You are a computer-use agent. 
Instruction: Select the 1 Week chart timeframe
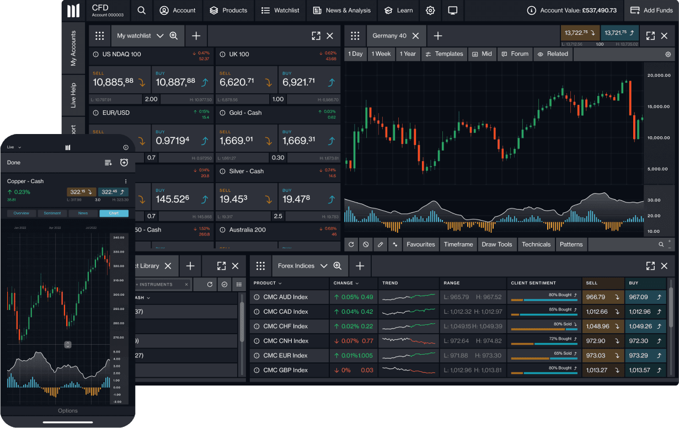tap(381, 54)
